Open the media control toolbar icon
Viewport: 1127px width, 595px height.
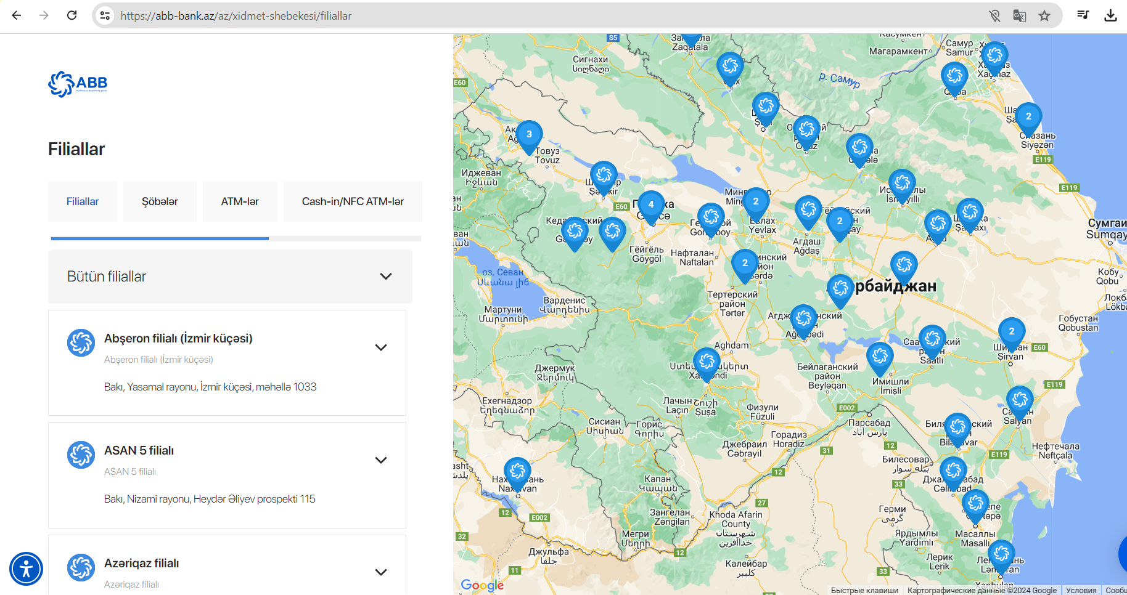(x=1083, y=15)
